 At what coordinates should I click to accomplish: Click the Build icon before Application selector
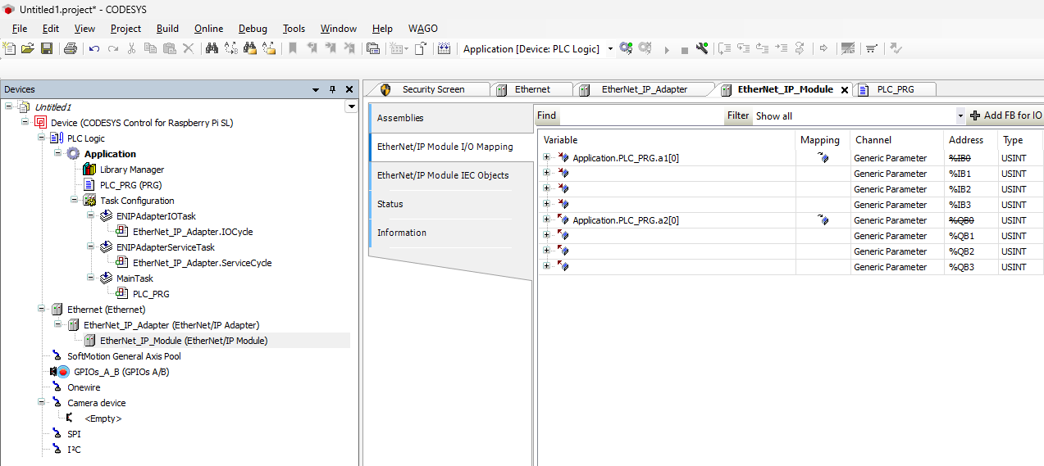click(444, 49)
